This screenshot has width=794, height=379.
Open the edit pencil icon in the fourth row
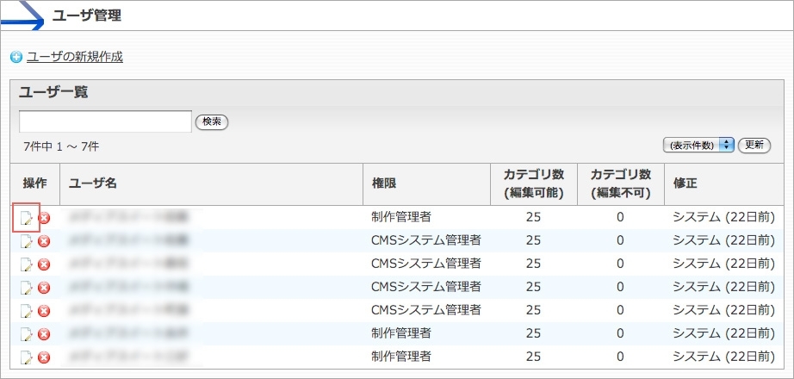coord(27,288)
